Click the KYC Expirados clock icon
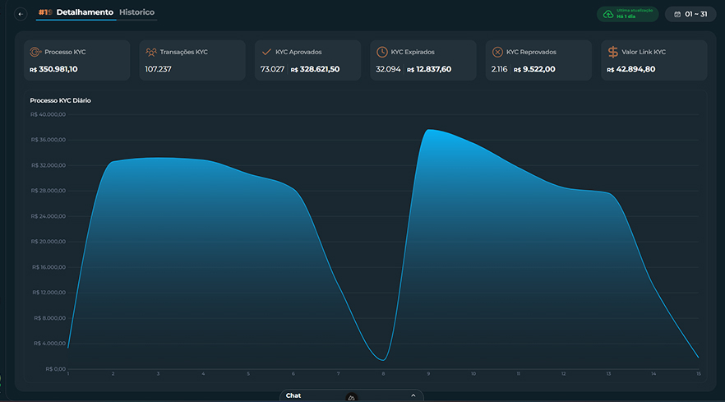Image resolution: width=725 pixels, height=402 pixels. (x=382, y=52)
